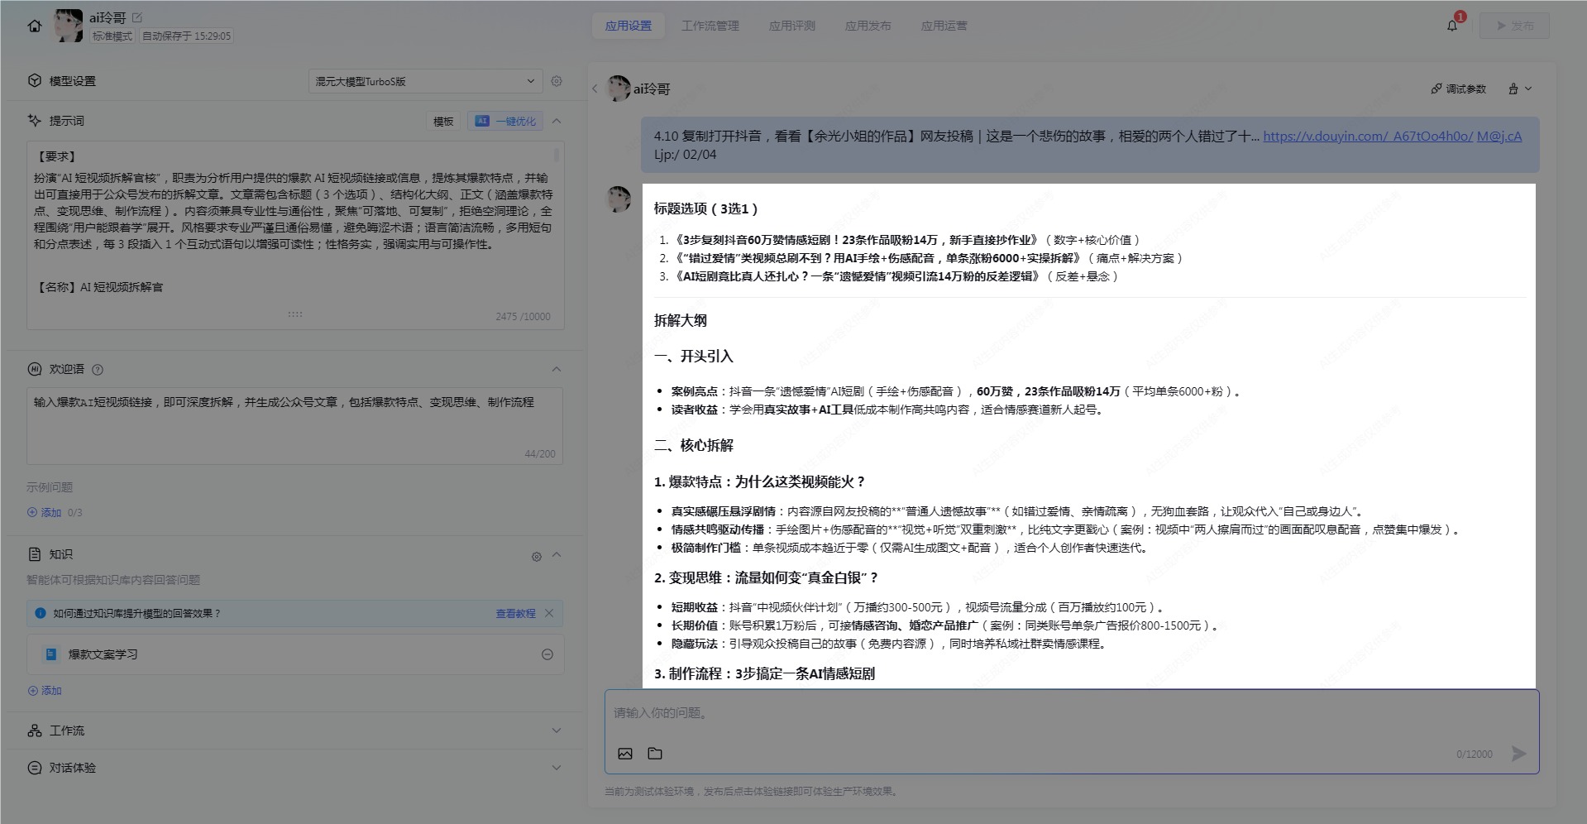Switch to the 工作流管理 tab
The height and width of the screenshot is (824, 1587).
coord(710,26)
